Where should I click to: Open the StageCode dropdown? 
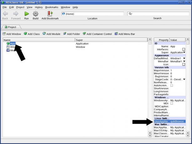coord(184,80)
